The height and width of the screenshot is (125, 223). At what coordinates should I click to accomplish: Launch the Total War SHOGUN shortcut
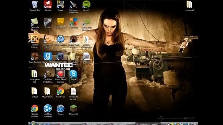[x=48, y=74]
